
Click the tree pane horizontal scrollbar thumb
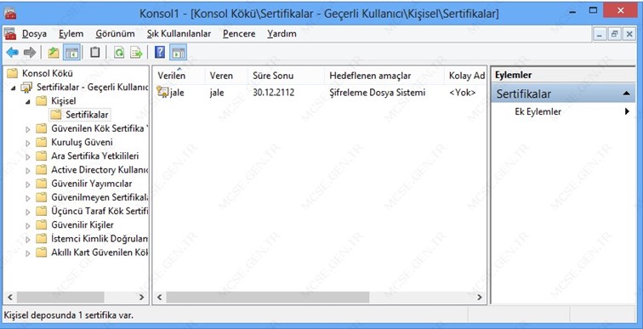coord(60,298)
